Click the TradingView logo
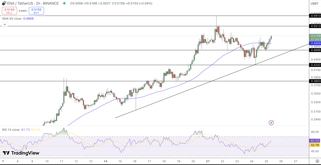This screenshot has width=321, height=165. click(x=21, y=153)
